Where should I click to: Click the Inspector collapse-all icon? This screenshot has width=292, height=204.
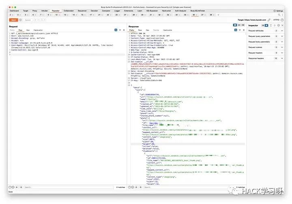tap(275, 25)
